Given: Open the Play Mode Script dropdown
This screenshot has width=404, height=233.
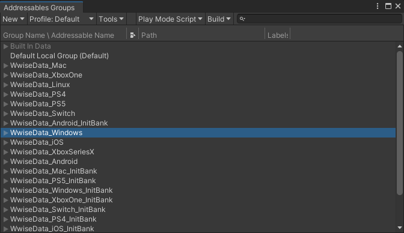Looking at the screenshot, I should pos(170,19).
